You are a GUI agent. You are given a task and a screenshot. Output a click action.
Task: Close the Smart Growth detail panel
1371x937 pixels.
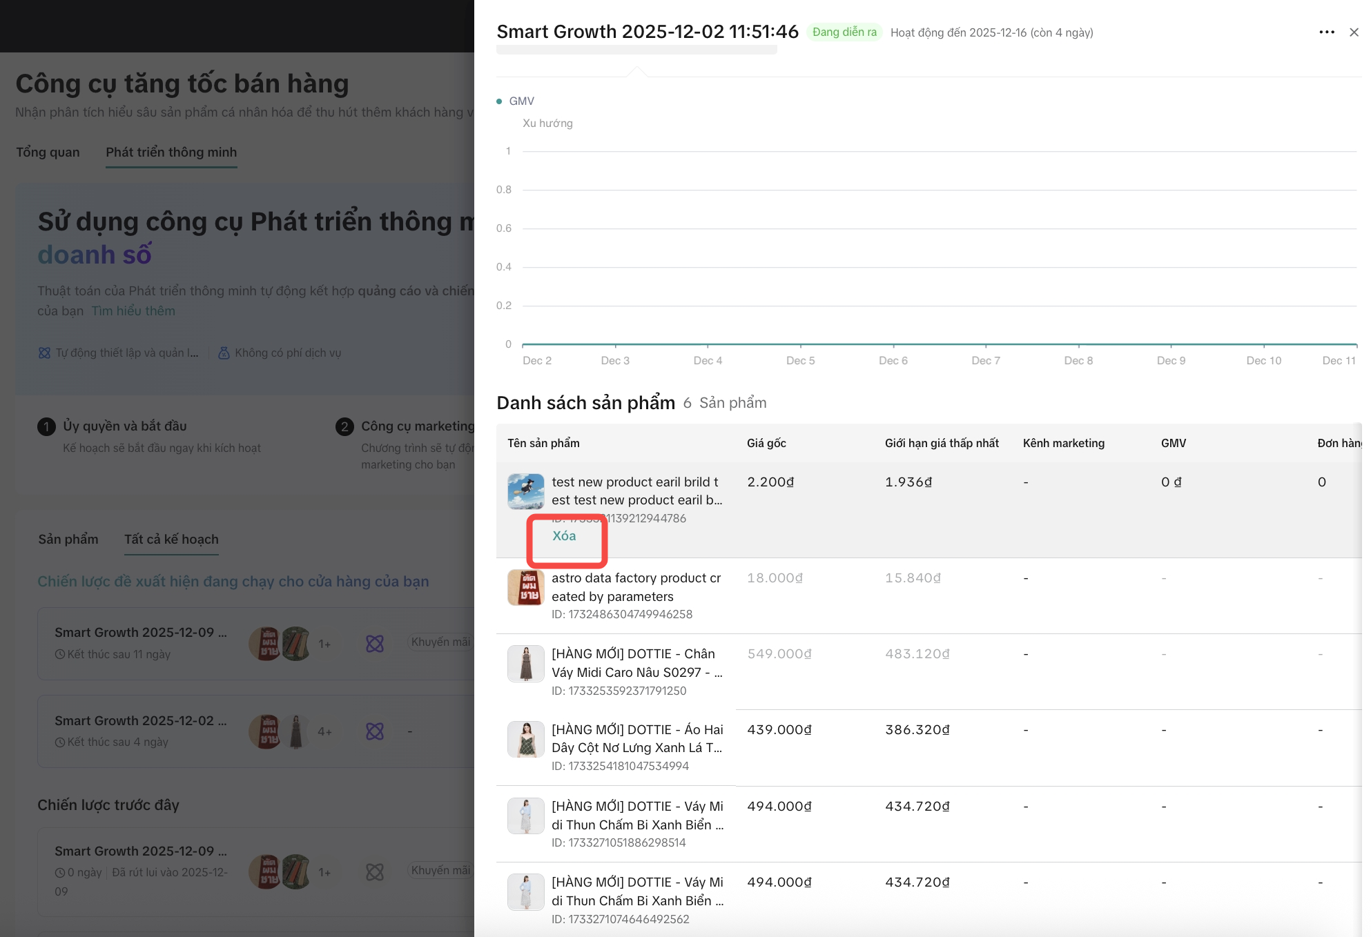(x=1354, y=32)
